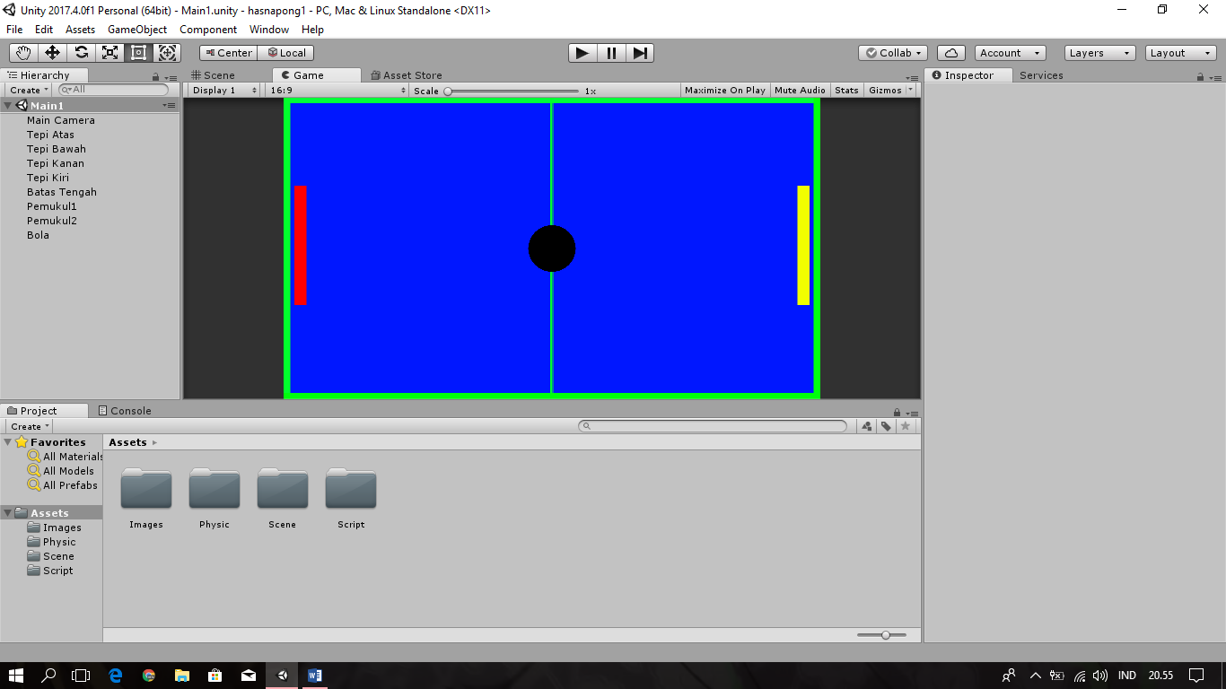The width and height of the screenshot is (1226, 689).
Task: Click the Hierarchy panel lock icon
Action: pos(156,77)
